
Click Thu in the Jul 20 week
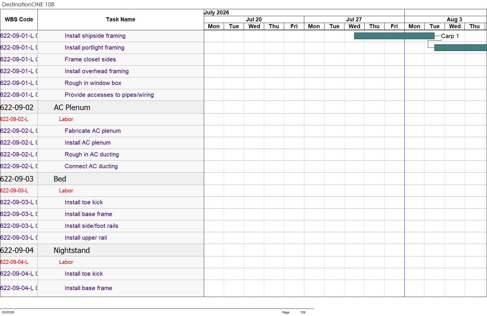click(274, 26)
